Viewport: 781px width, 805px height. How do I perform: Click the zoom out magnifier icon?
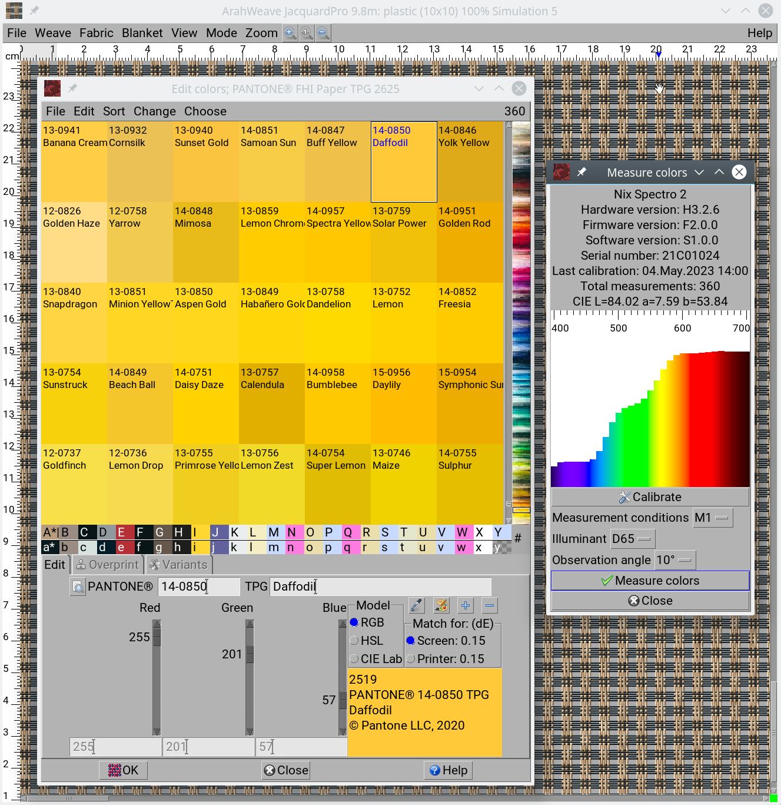click(x=323, y=33)
